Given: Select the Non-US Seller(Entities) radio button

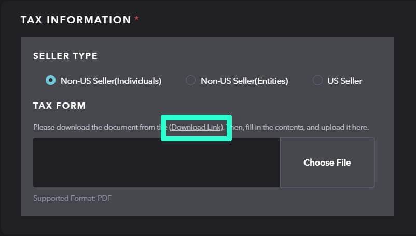Looking at the screenshot, I should pyautogui.click(x=190, y=80).
